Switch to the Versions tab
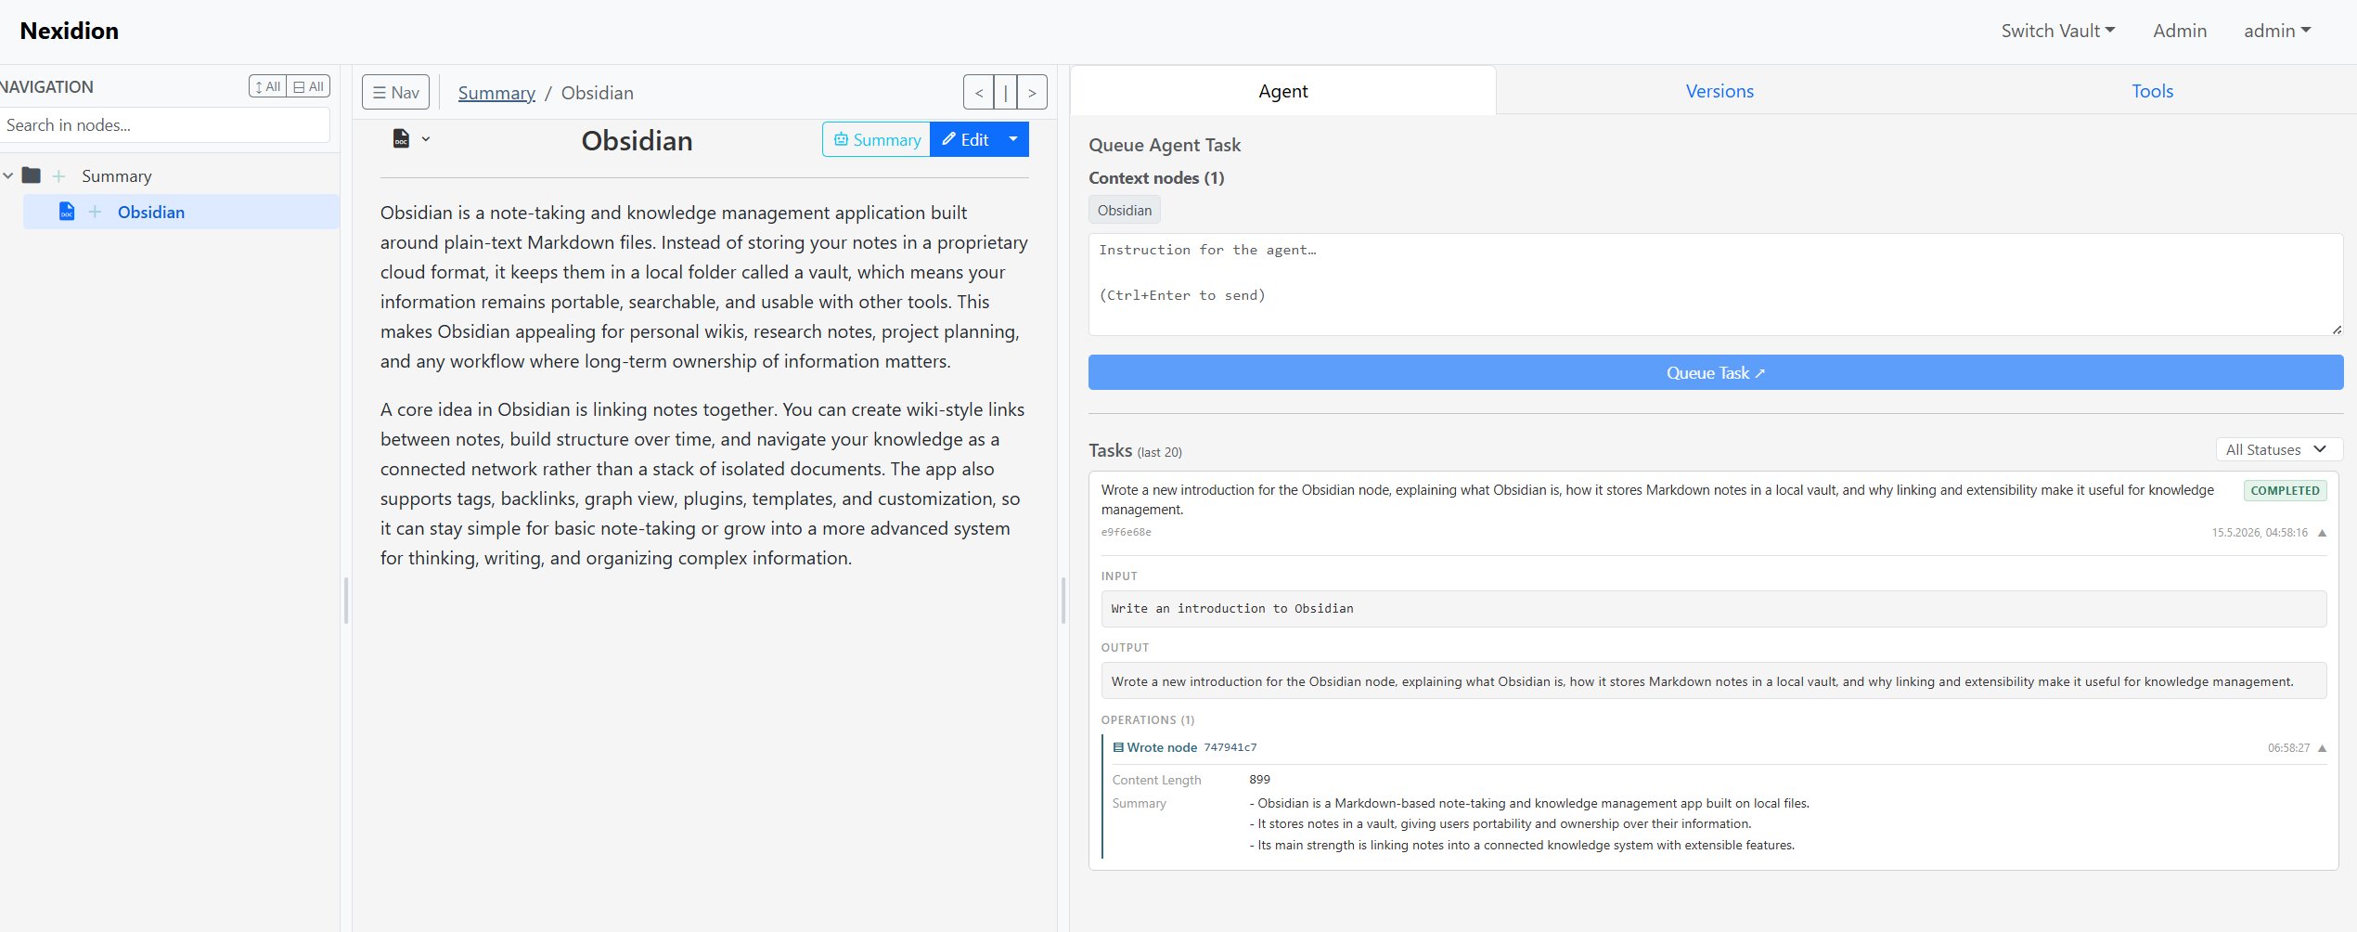This screenshot has width=2357, height=932. (1719, 91)
